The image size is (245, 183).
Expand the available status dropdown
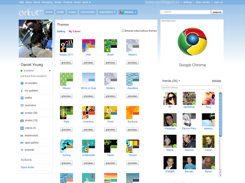[x=49, y=71]
